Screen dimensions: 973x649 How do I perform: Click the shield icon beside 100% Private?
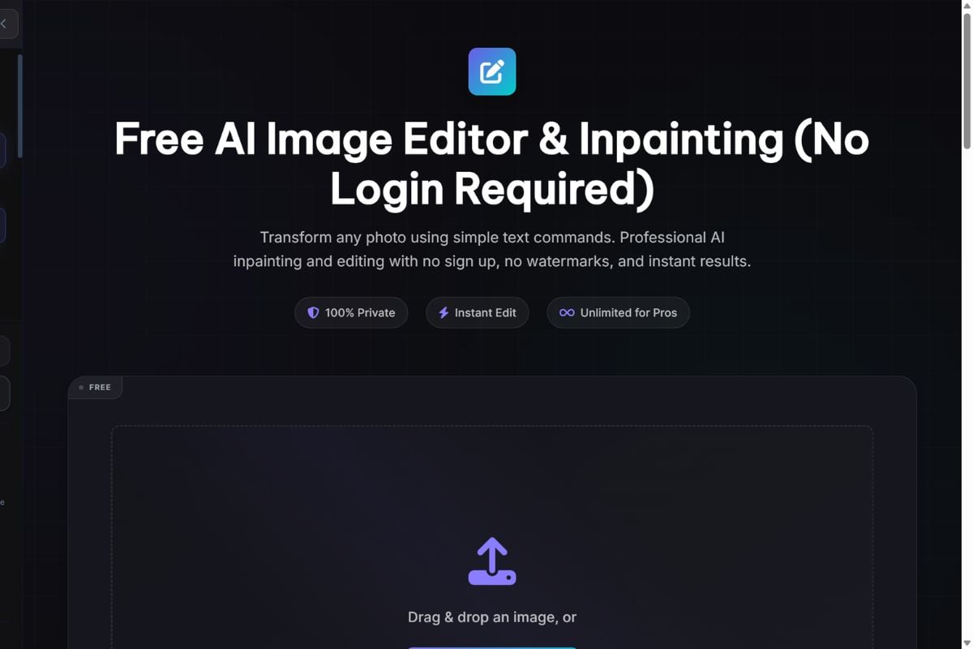[313, 312]
